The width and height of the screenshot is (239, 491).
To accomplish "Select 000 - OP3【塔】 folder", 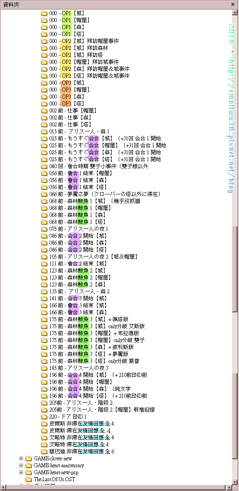I will click(x=67, y=104).
